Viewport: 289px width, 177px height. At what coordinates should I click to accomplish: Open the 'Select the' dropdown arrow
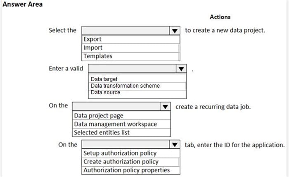tap(175, 31)
